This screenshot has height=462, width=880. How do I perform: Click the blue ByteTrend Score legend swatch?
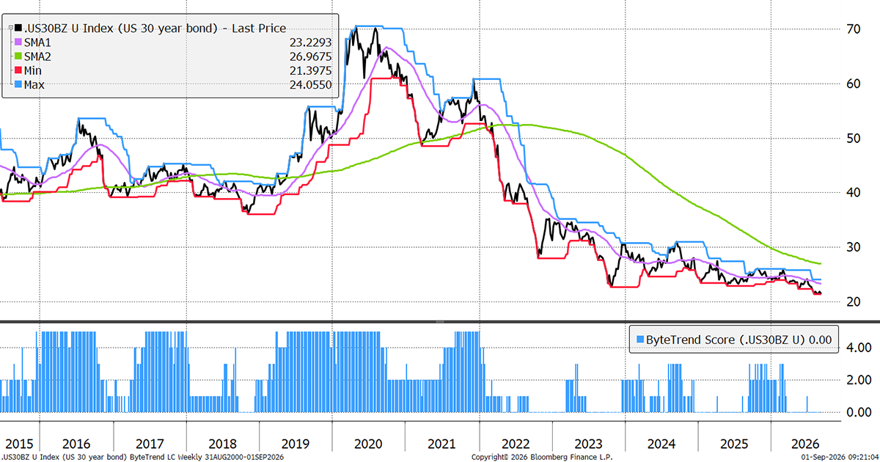click(x=640, y=340)
